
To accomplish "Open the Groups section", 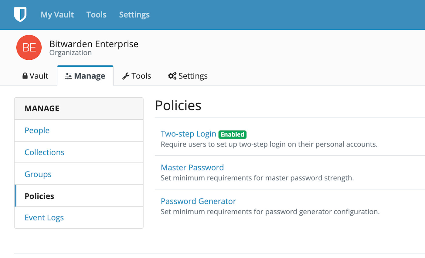I will point(38,174).
